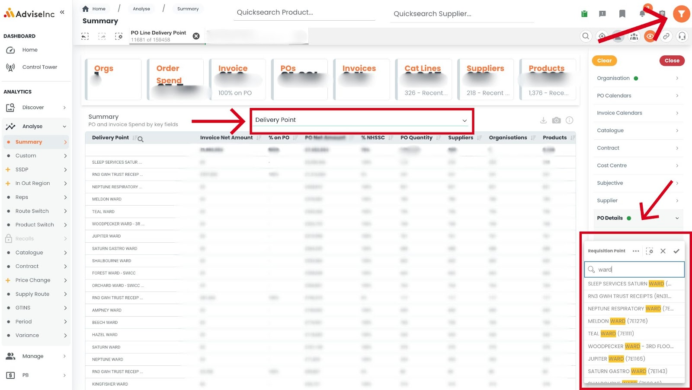This screenshot has width=692, height=390.
Task: Open SSDP in the sidebar
Action: 36,169
